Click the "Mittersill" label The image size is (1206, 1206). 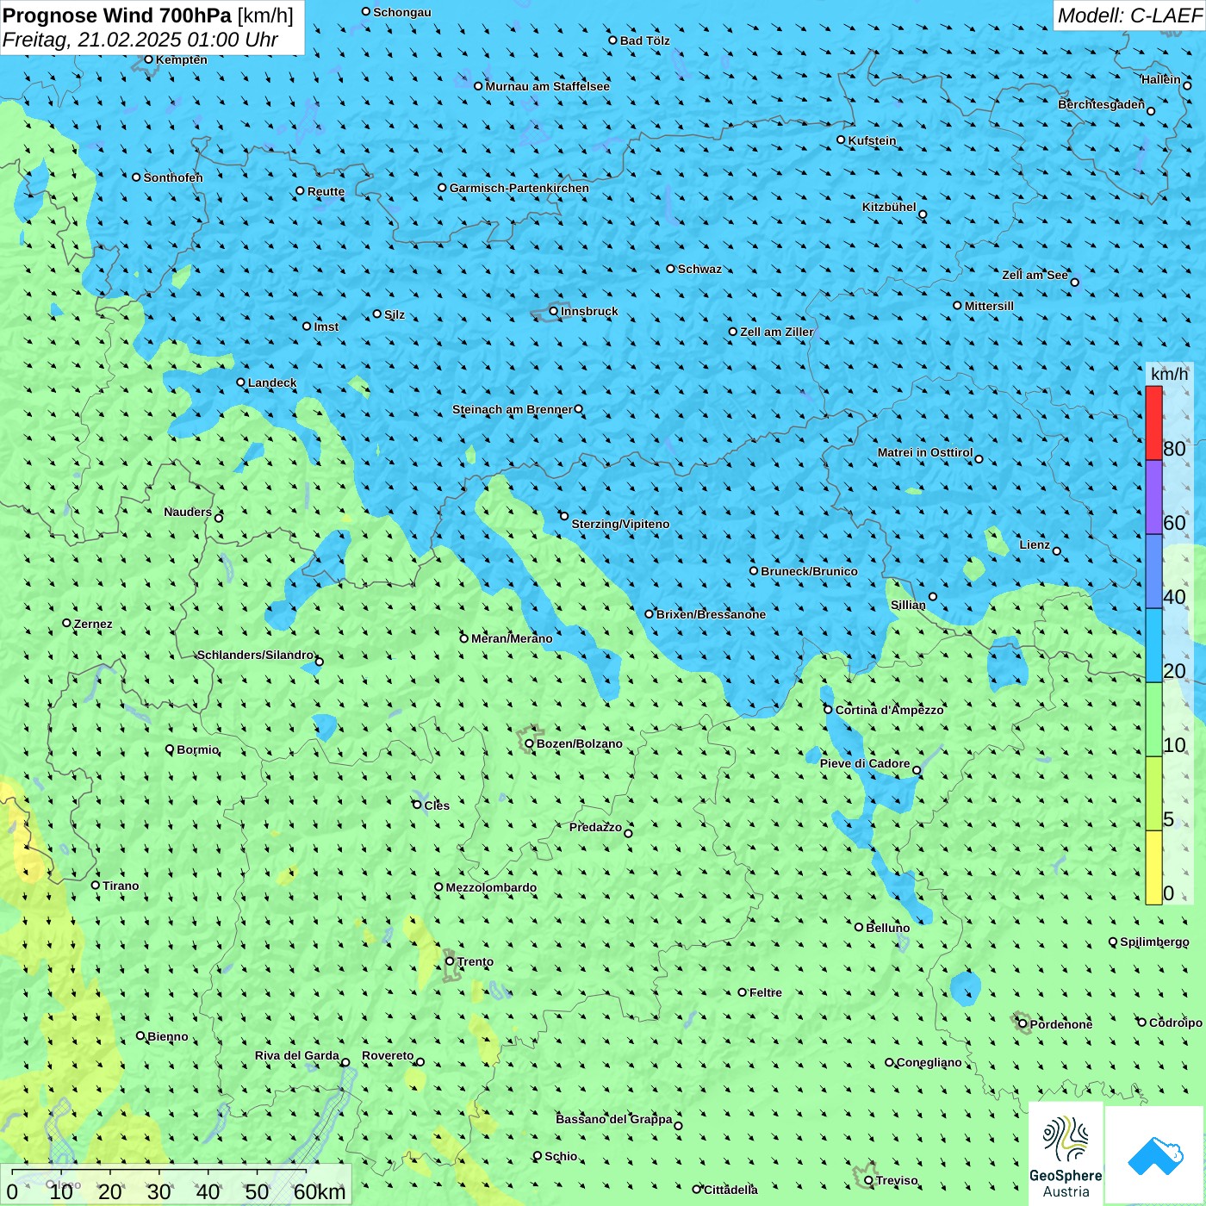tap(990, 306)
